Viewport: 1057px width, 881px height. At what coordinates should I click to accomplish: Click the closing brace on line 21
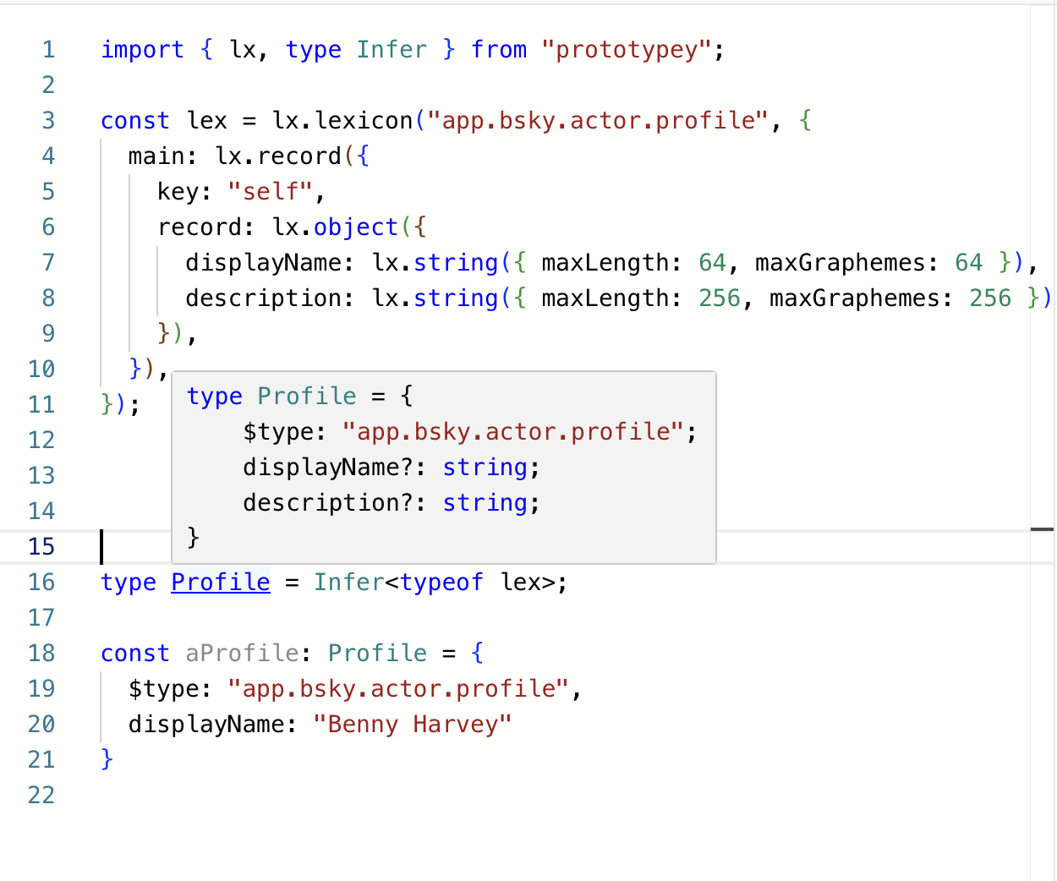coord(107,759)
